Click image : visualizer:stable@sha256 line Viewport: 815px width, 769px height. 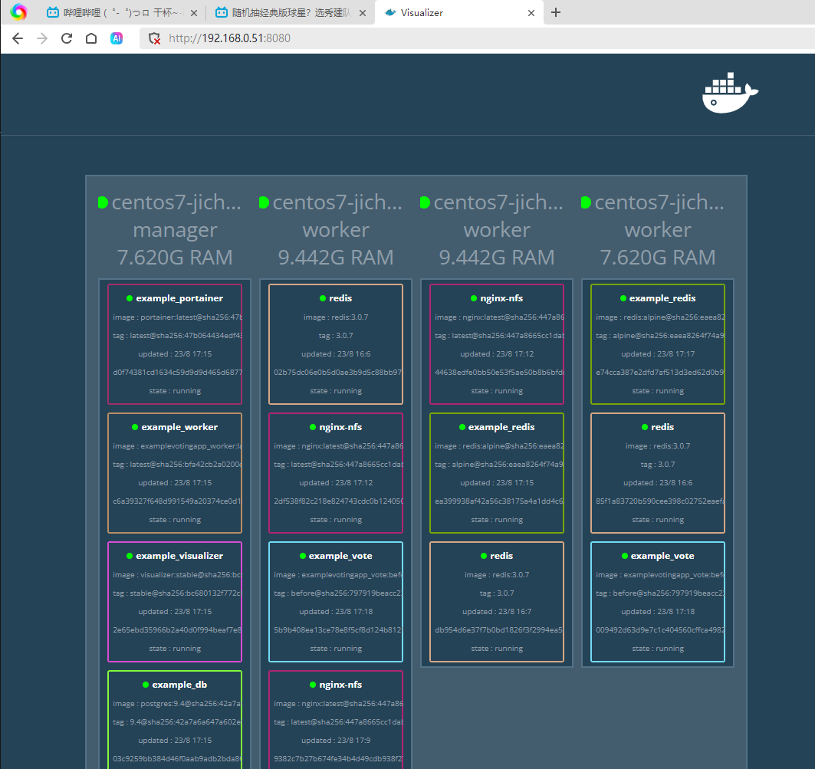point(177,575)
